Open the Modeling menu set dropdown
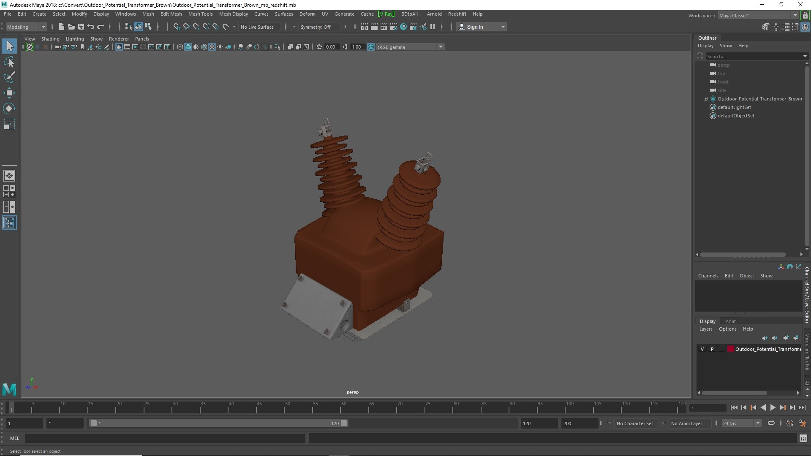Screen dimensions: 811x456 tap(26, 27)
